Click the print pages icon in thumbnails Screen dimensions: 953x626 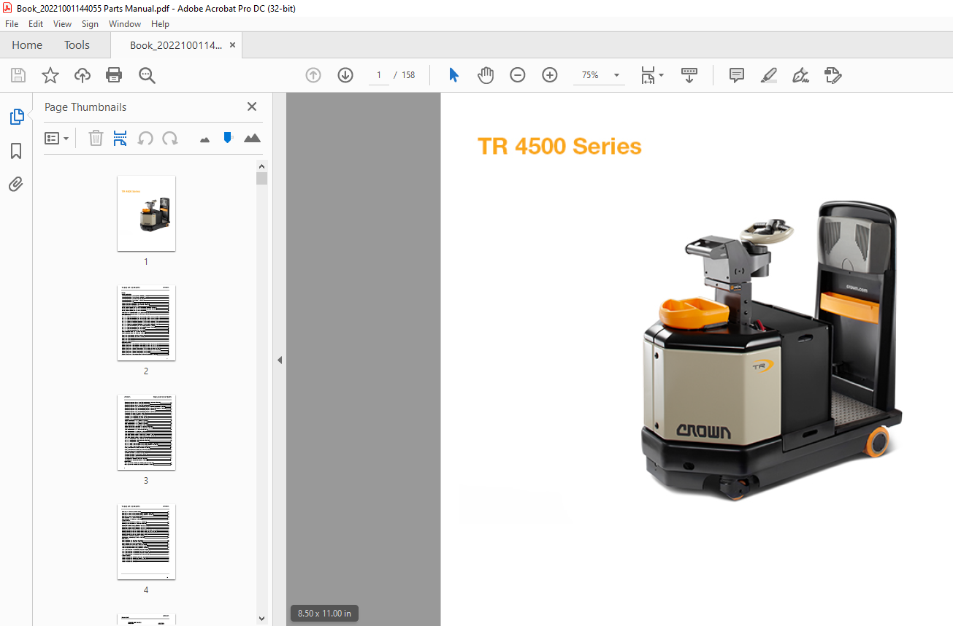[120, 138]
